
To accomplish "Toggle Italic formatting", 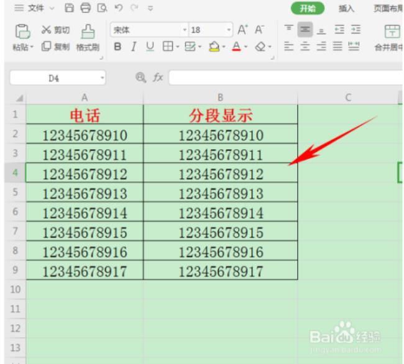I will tap(134, 47).
